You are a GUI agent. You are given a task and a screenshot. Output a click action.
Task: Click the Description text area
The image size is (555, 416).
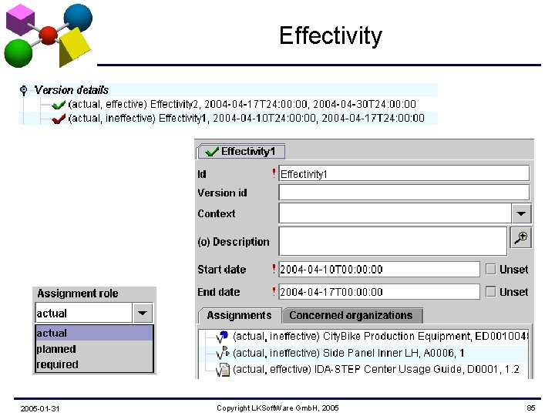tap(393, 241)
